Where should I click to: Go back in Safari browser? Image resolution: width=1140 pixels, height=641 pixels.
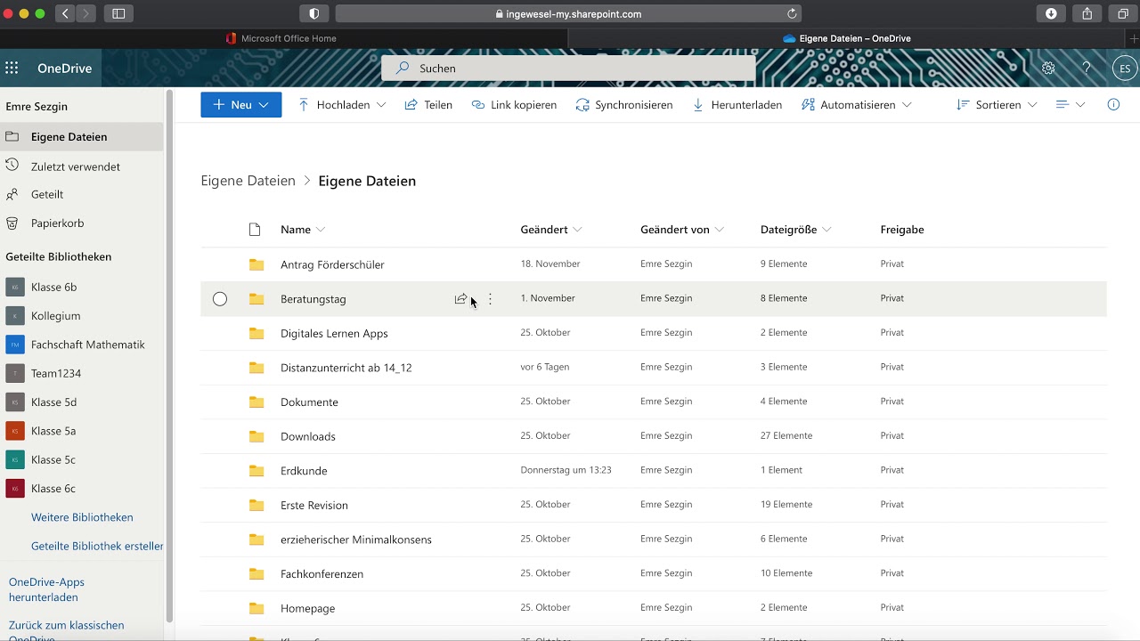point(66,13)
